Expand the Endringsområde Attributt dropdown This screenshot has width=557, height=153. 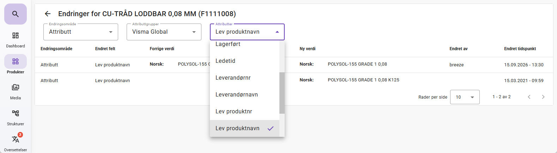(81, 32)
